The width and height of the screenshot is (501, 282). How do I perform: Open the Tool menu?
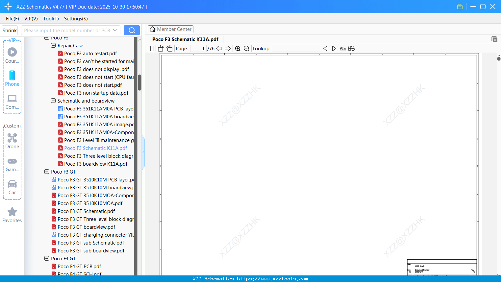point(51,19)
